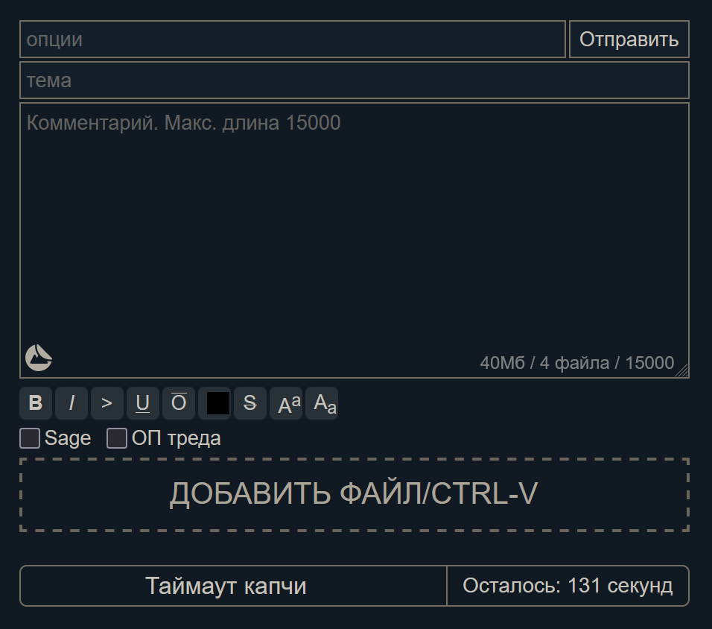Click the 'Осталось: 131 секунд' text
712x629 pixels.
[x=568, y=586]
